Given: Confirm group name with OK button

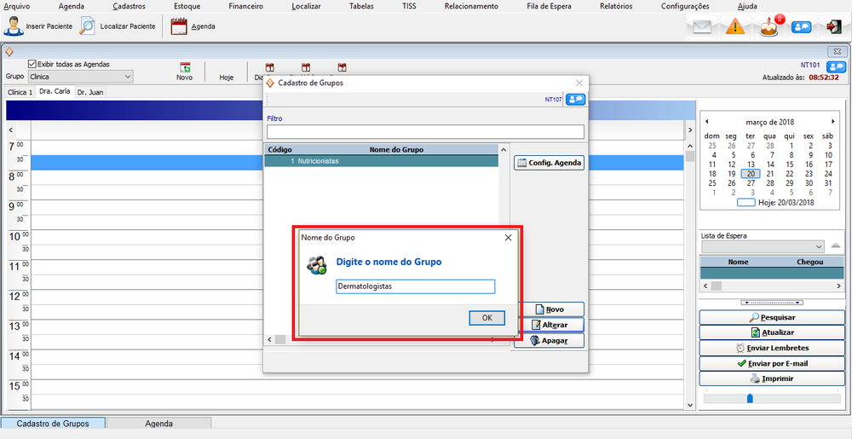Looking at the screenshot, I should tap(486, 318).
